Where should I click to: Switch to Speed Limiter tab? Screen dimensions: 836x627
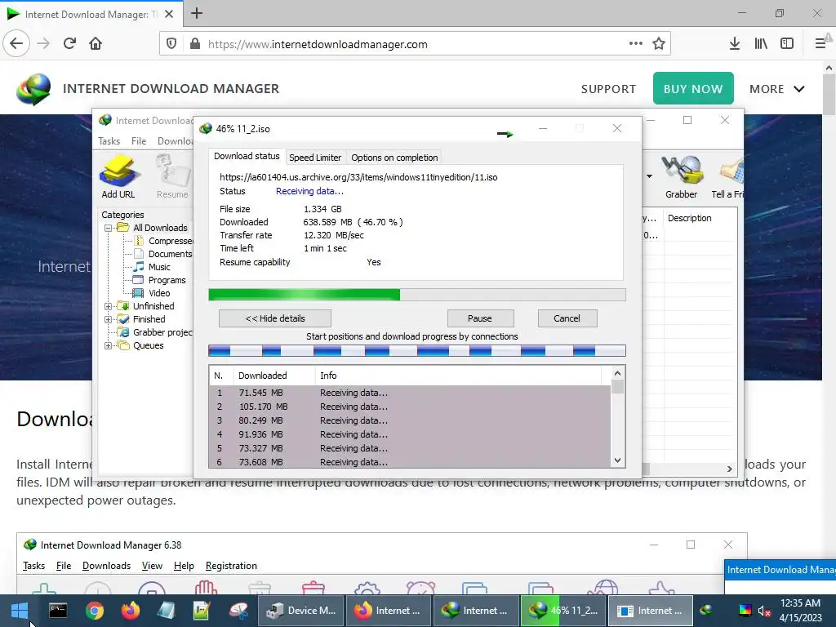coord(315,158)
